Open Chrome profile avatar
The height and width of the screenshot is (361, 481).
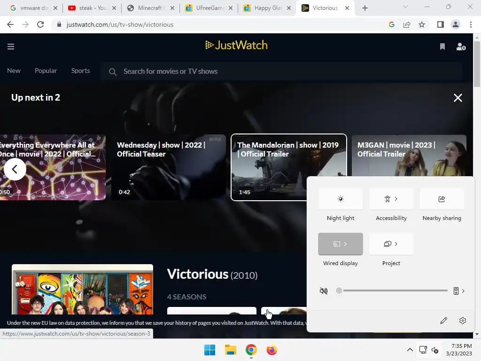click(456, 24)
